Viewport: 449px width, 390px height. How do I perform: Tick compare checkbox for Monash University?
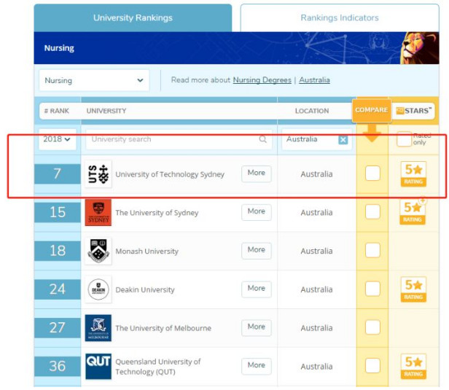372,250
